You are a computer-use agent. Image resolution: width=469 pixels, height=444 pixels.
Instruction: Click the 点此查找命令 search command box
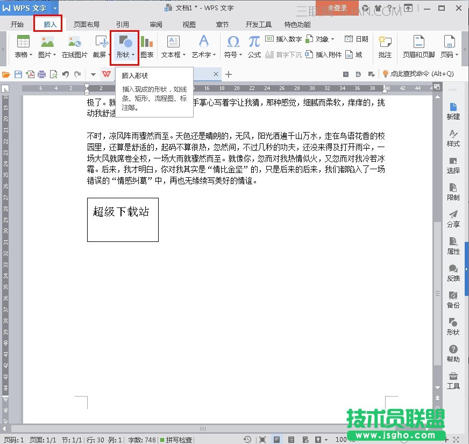[417, 74]
